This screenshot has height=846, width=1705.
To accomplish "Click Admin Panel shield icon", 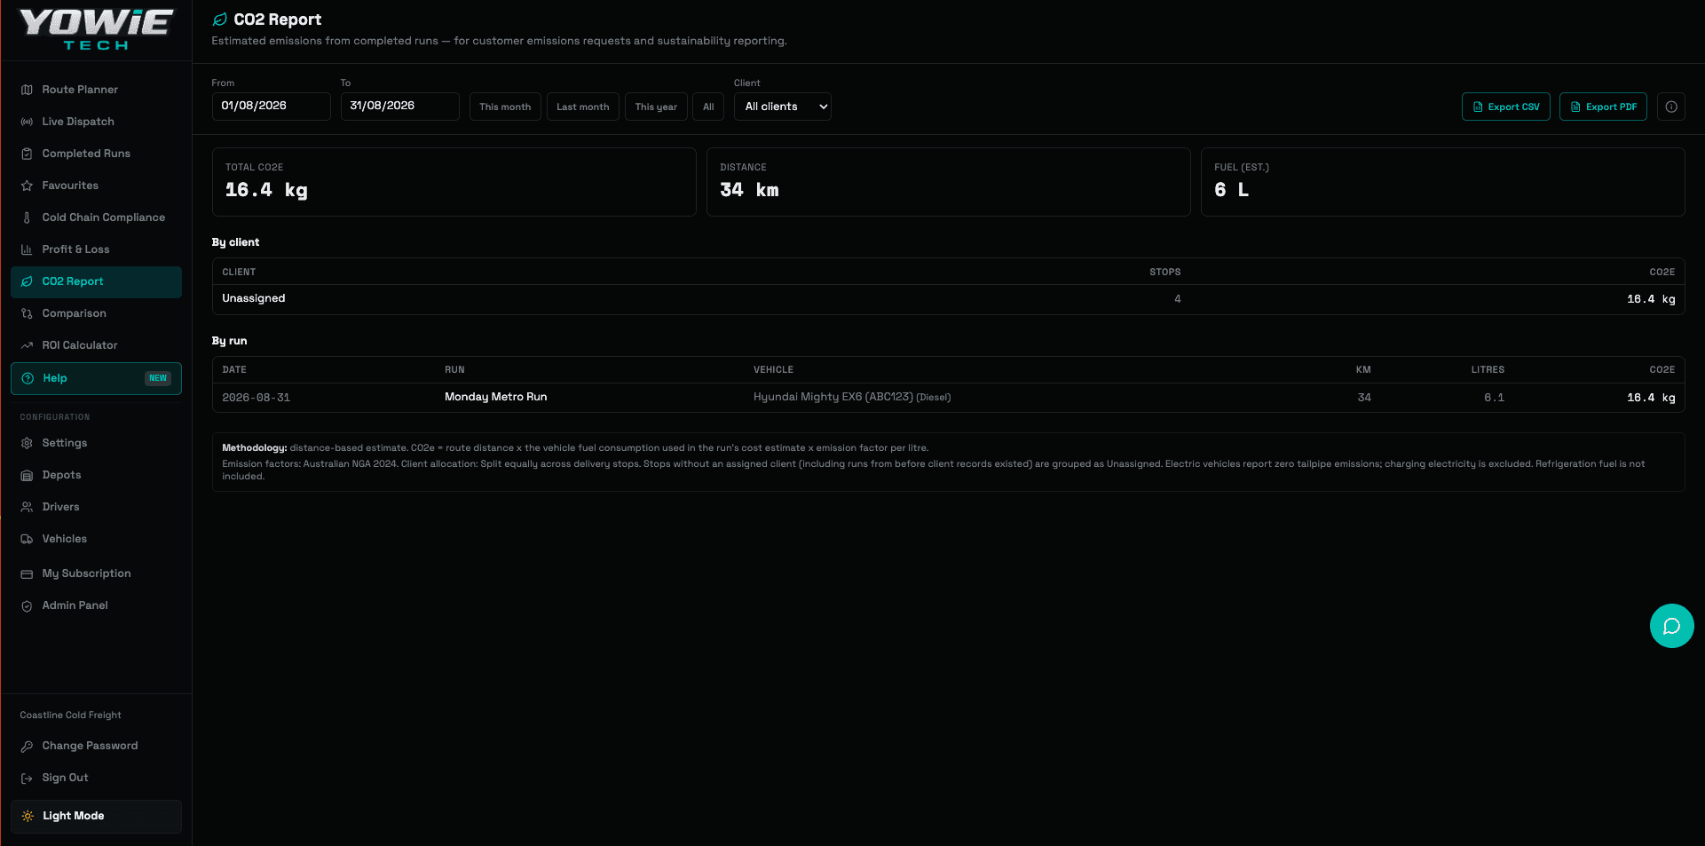I will [27, 605].
